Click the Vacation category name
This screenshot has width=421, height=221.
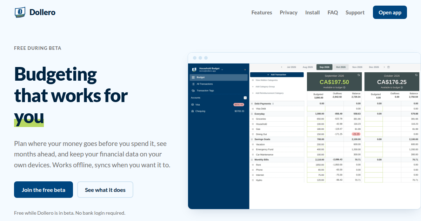(260, 145)
